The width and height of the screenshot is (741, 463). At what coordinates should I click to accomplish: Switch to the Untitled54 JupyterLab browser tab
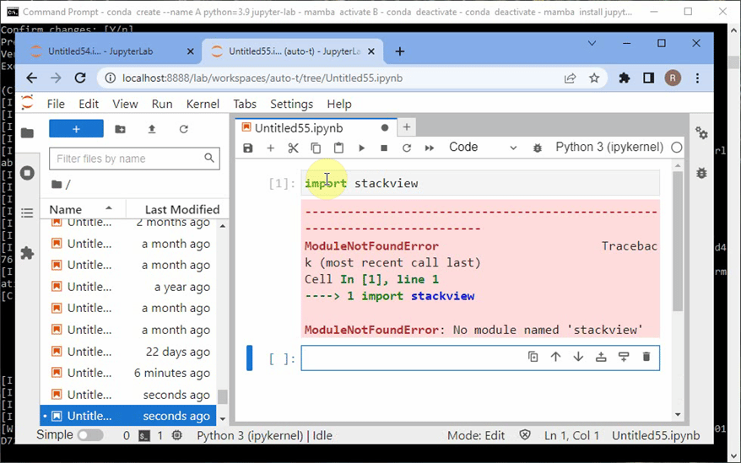click(x=101, y=51)
